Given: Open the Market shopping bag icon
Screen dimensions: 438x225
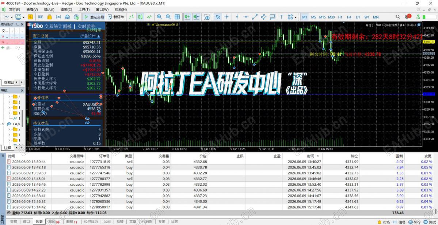Looking at the screenshot, I should tap(49, 17).
